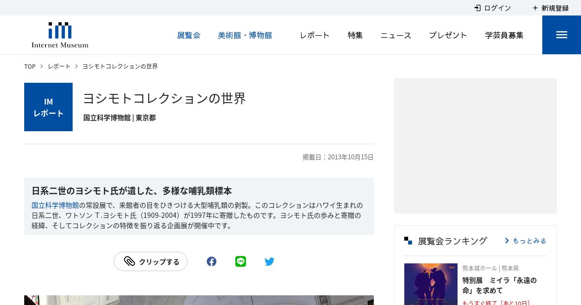Share the article on Twitter
The image size is (581, 305).
tap(270, 261)
